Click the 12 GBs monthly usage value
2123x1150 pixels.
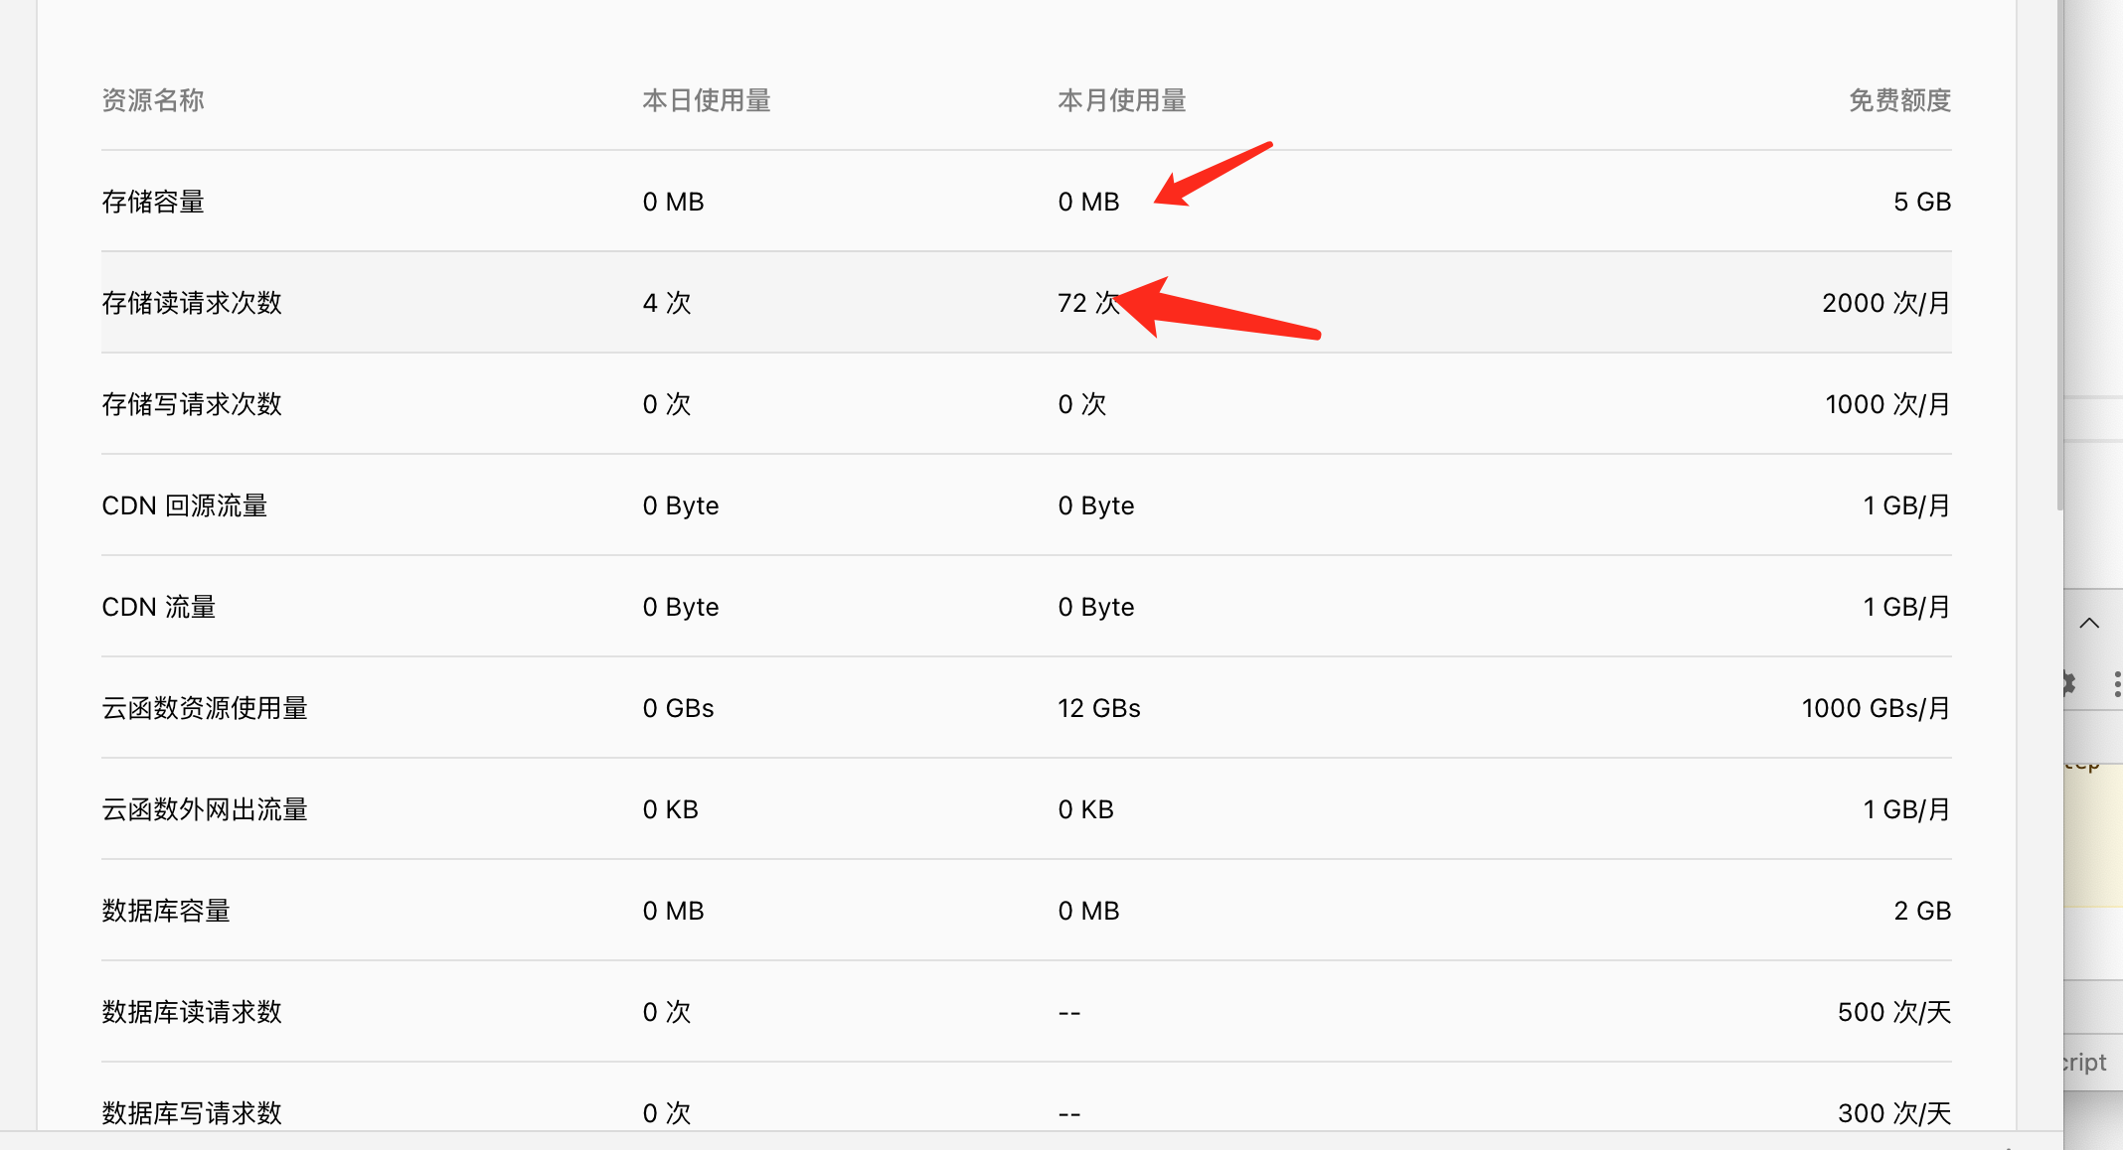(x=1098, y=708)
